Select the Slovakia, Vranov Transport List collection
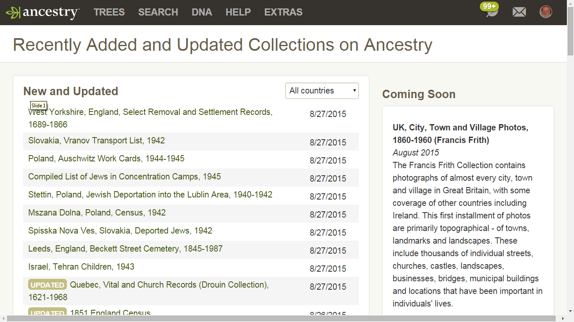Image resolution: width=574 pixels, height=322 pixels. pos(96,140)
